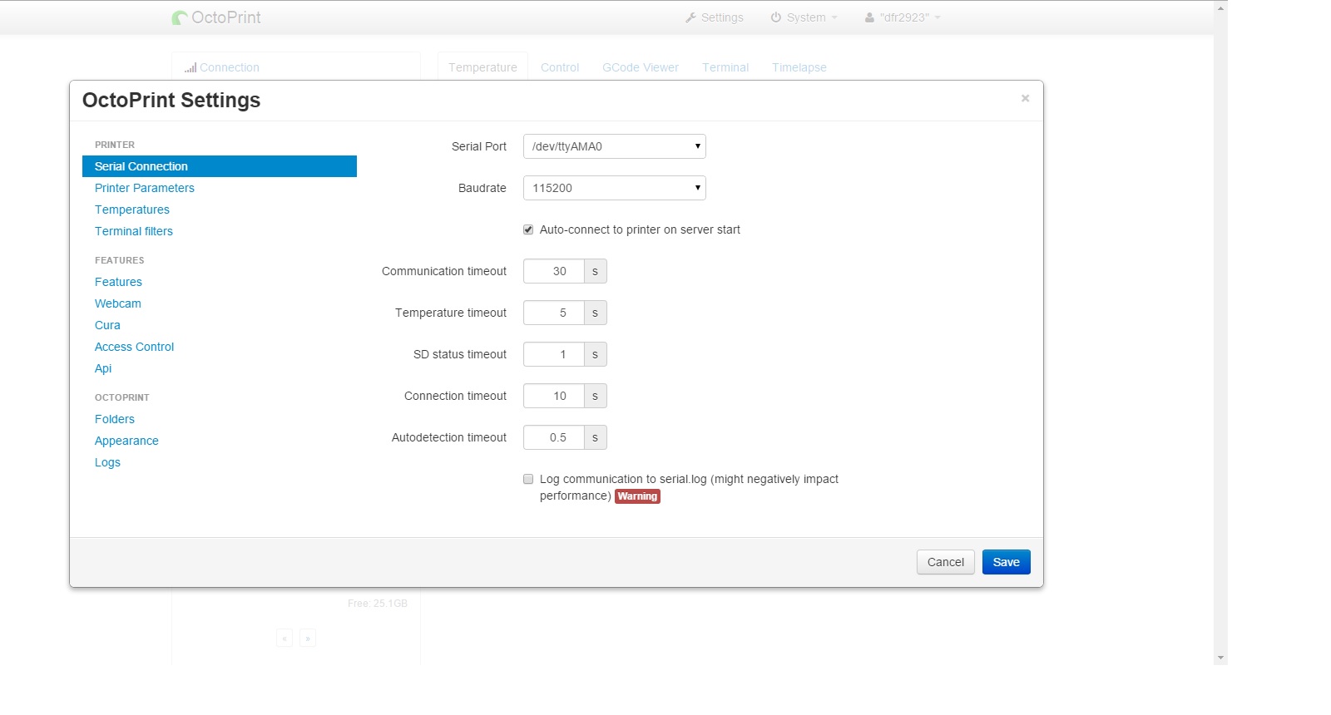The width and height of the screenshot is (1331, 715).
Task: Click into the Autodetection timeout field
Action: pos(554,437)
